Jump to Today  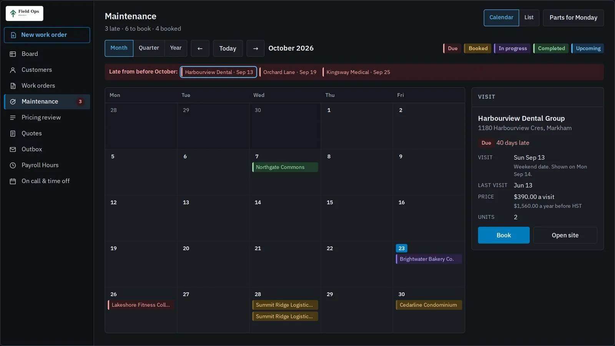coord(228,48)
